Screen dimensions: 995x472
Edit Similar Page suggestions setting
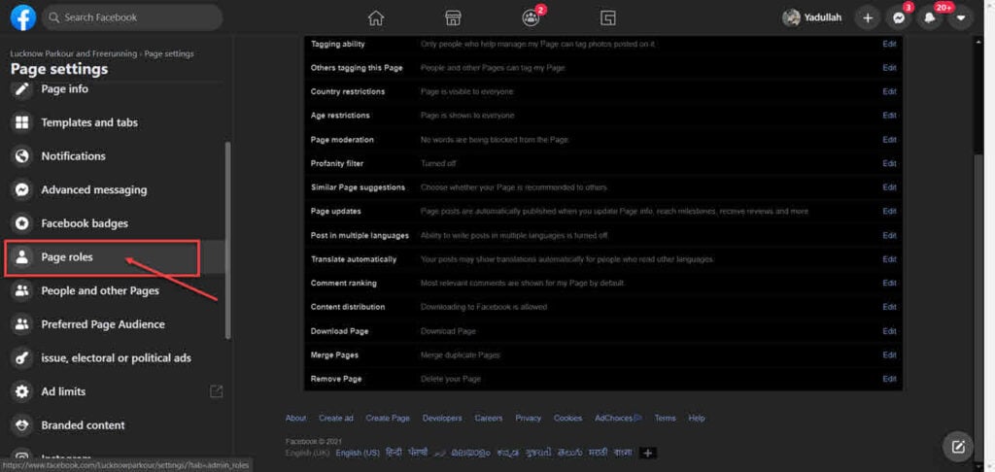coord(889,187)
